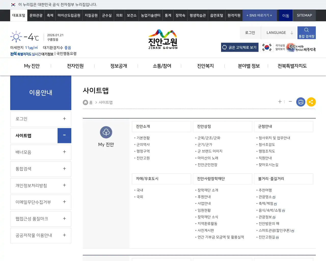This screenshot has height=261, width=326.
Task: Follow the 기본현황 link under 진안소개
Action: tap(143, 138)
